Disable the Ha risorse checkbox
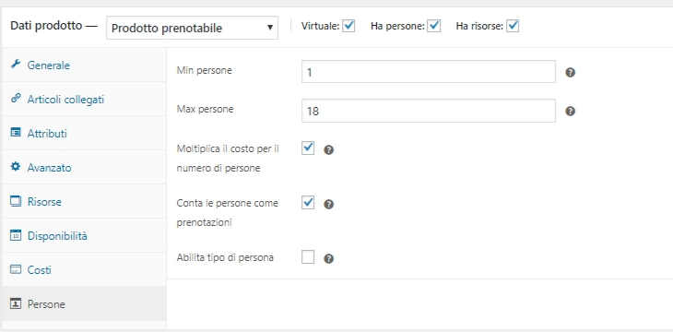 click(x=513, y=26)
